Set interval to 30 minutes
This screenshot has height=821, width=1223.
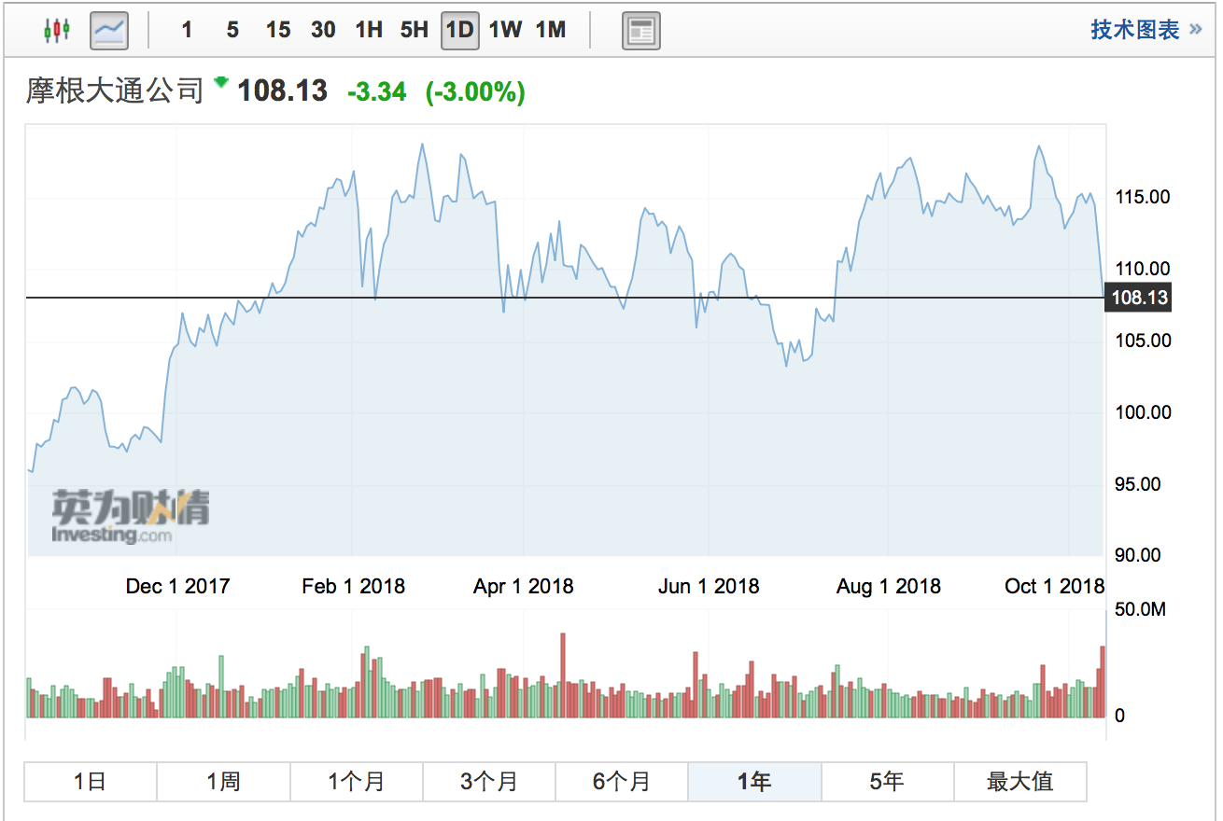[x=323, y=31]
